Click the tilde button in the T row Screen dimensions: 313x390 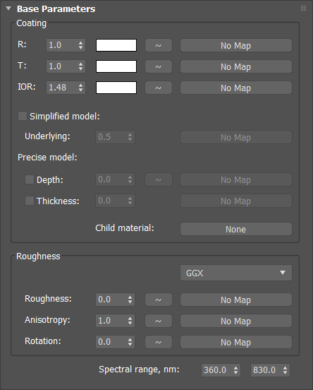pos(159,66)
